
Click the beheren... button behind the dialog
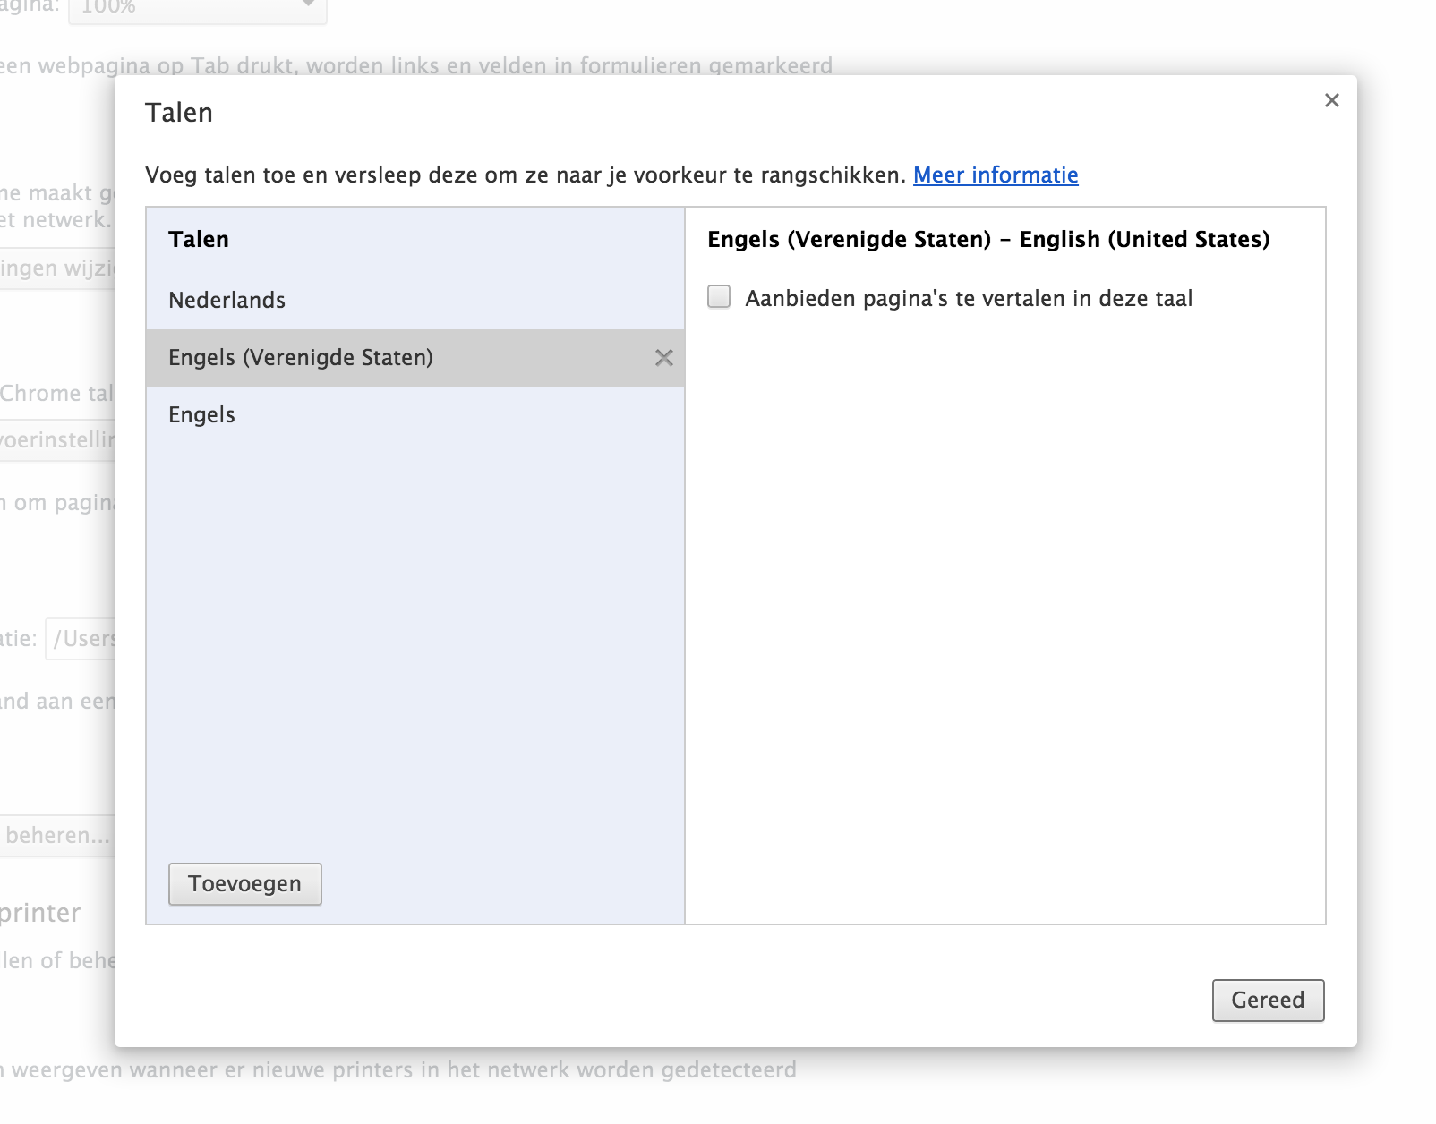coord(57,836)
